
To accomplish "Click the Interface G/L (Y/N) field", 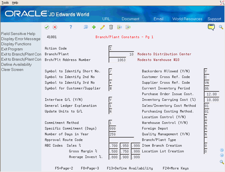I will tap(110, 100).
